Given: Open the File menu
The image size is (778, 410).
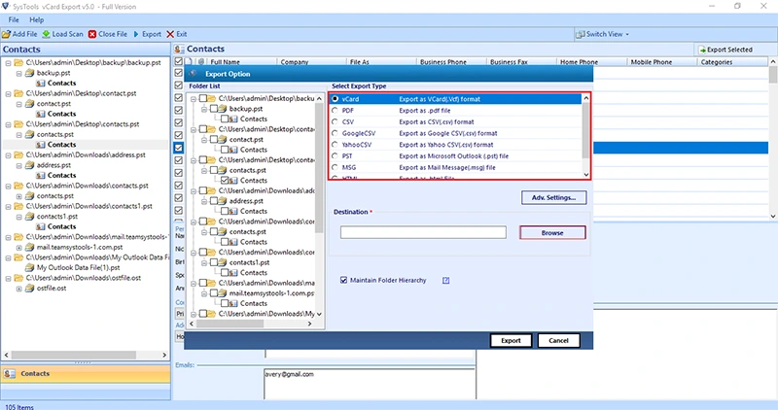Looking at the screenshot, I should [14, 19].
